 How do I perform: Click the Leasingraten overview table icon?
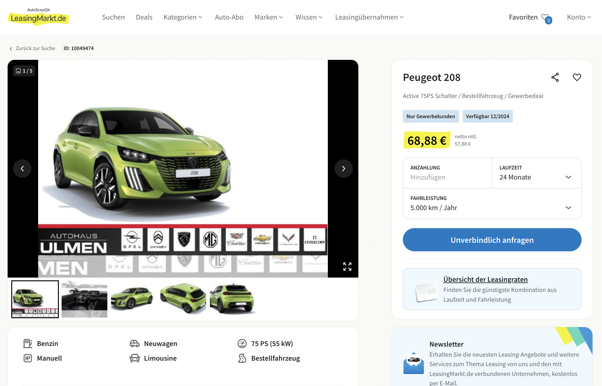(x=426, y=292)
